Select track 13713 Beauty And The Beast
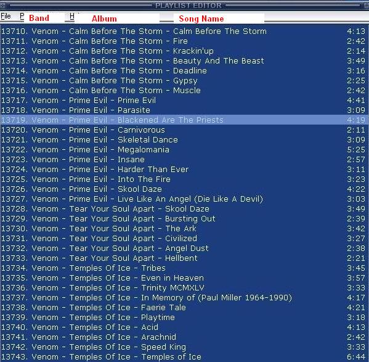The image size is (369, 362). coord(184,61)
